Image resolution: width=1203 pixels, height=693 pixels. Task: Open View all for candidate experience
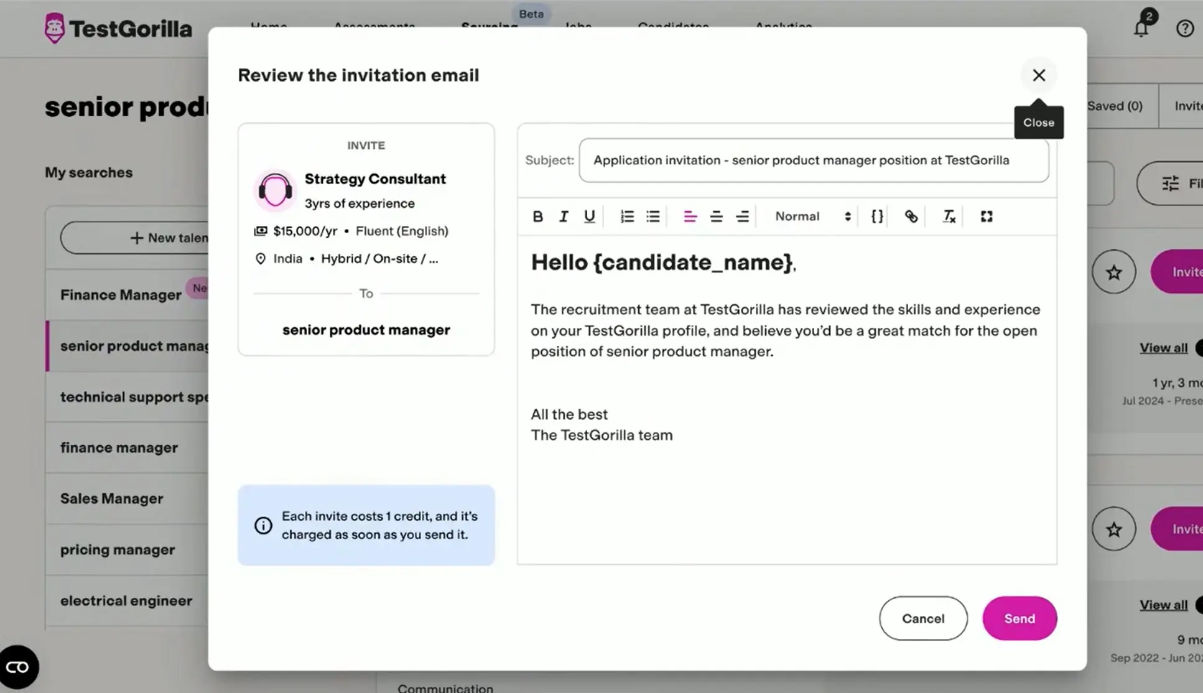[x=1163, y=347]
